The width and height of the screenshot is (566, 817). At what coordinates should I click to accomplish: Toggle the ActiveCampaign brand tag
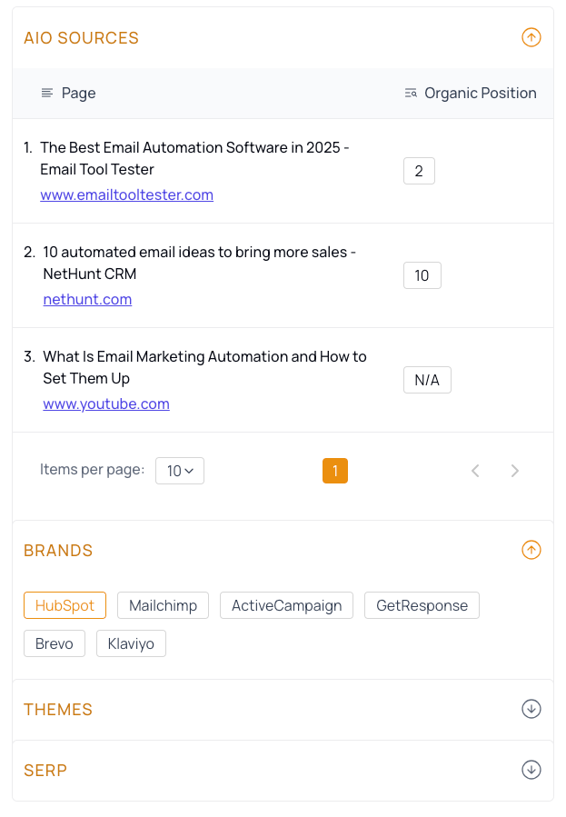pyautogui.click(x=286, y=605)
